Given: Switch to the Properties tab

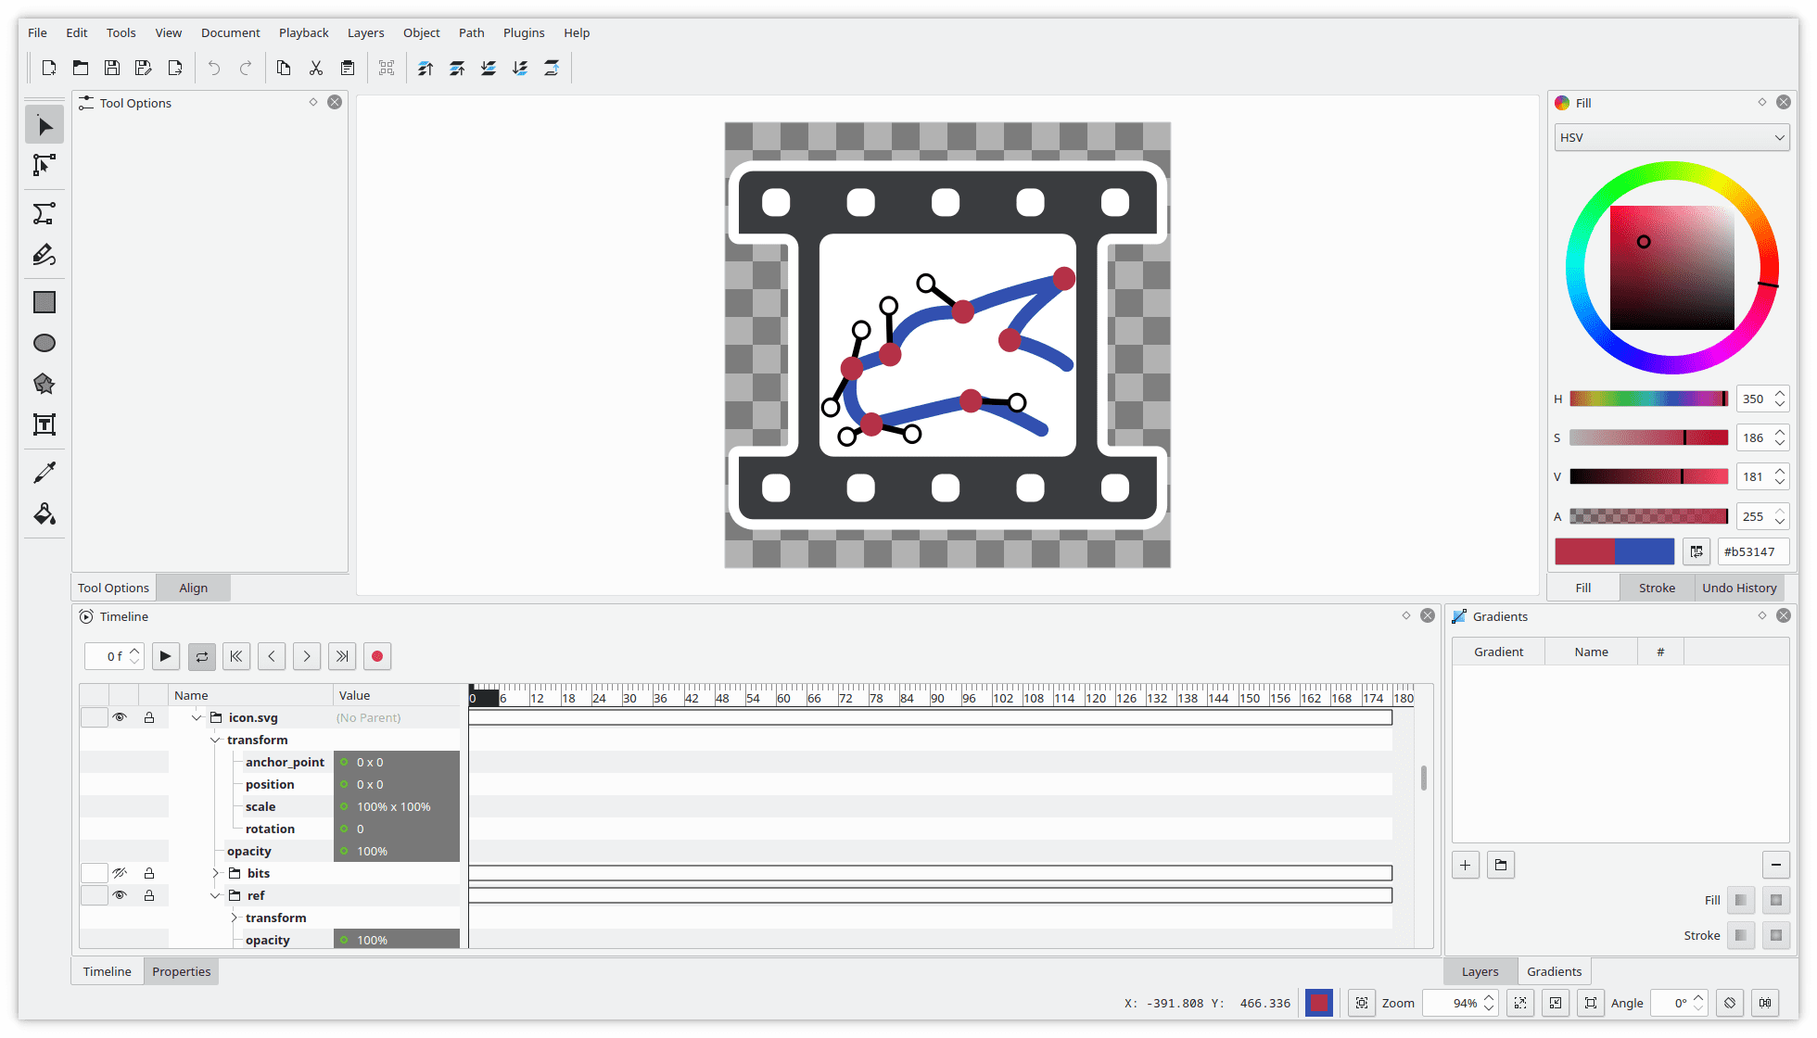Looking at the screenshot, I should click(180, 970).
